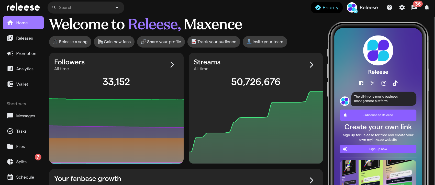Click the Share your profile chip

161,42
